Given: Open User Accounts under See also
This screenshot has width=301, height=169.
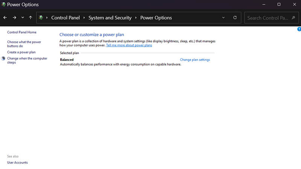Looking at the screenshot, I should pyautogui.click(x=17, y=163).
